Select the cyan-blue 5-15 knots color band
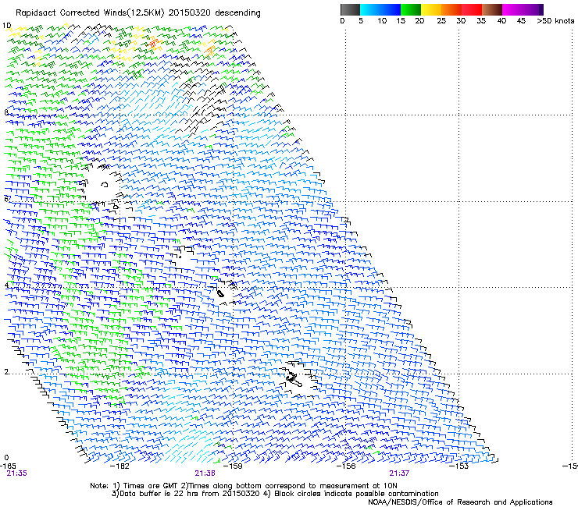 coord(380,9)
